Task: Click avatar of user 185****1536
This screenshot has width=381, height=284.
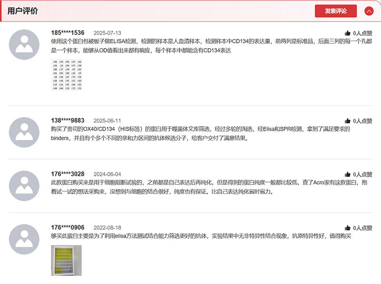Action: (24, 44)
